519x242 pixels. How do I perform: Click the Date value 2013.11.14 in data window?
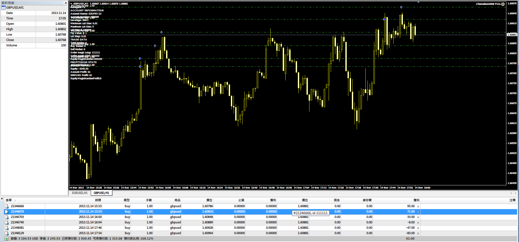[59, 13]
